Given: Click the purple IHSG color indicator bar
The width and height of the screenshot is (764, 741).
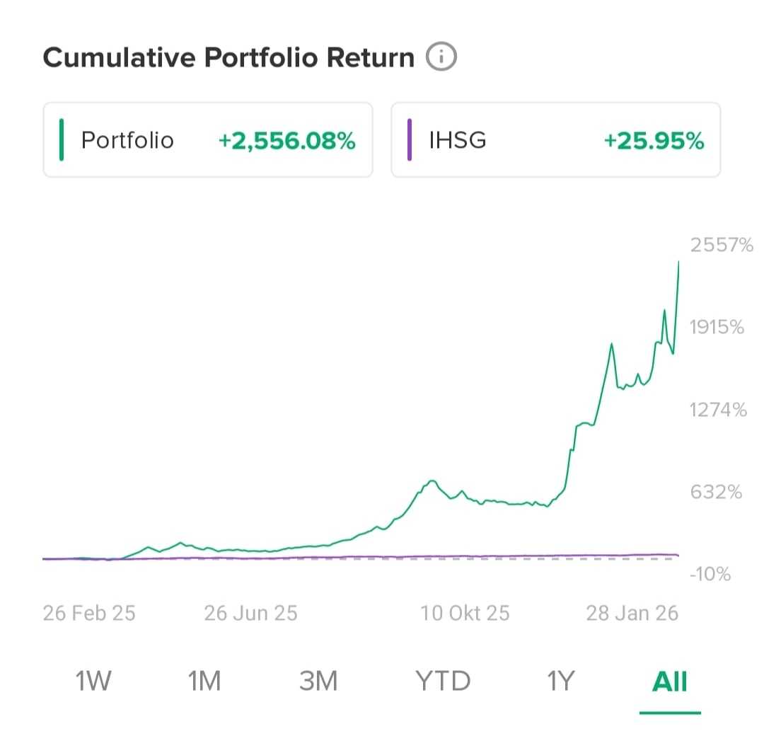Looking at the screenshot, I should [x=410, y=140].
